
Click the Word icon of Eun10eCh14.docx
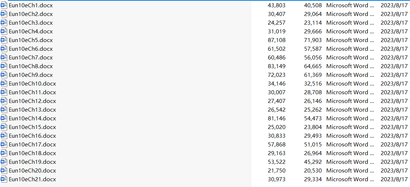[4, 118]
